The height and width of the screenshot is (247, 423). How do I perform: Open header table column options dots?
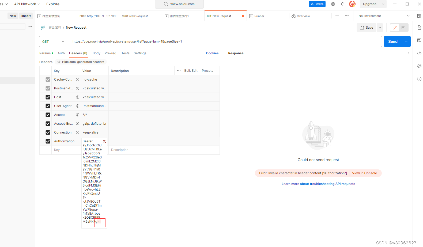179,71
